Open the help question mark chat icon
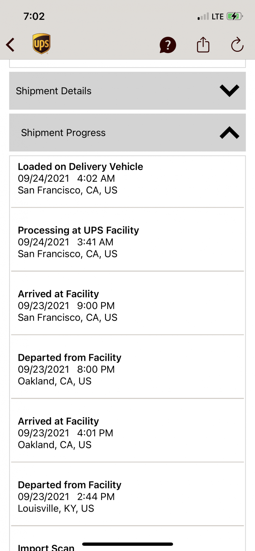 coord(168,45)
